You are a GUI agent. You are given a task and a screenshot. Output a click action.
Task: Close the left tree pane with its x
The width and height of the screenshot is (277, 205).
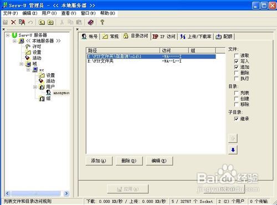click(3, 29)
